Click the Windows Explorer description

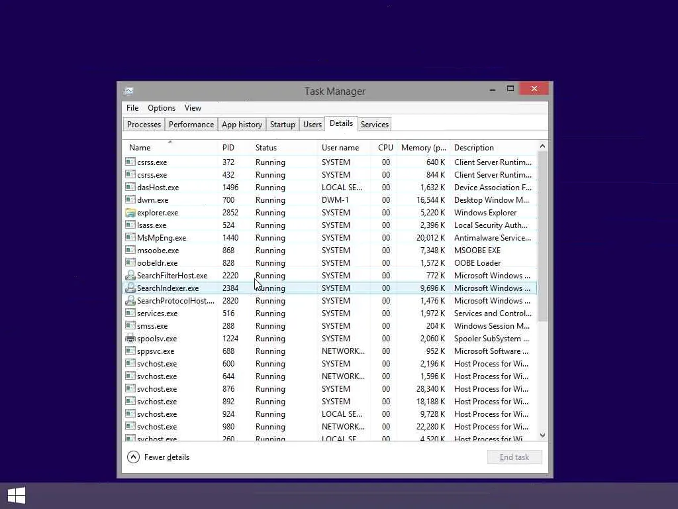coord(485,213)
